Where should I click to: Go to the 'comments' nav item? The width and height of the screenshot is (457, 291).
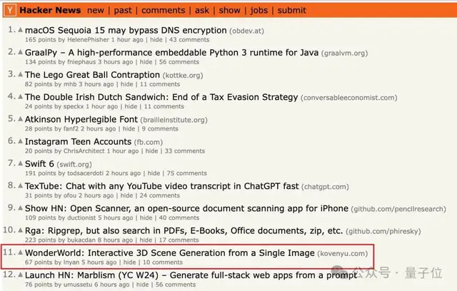click(164, 11)
